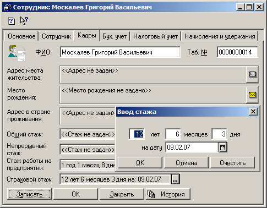Activate the context help pointer tool

tap(24, 21)
